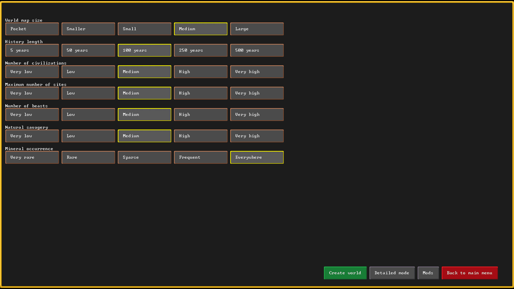
Task: Set number of beasts to Very high
Action: [x=257, y=115]
